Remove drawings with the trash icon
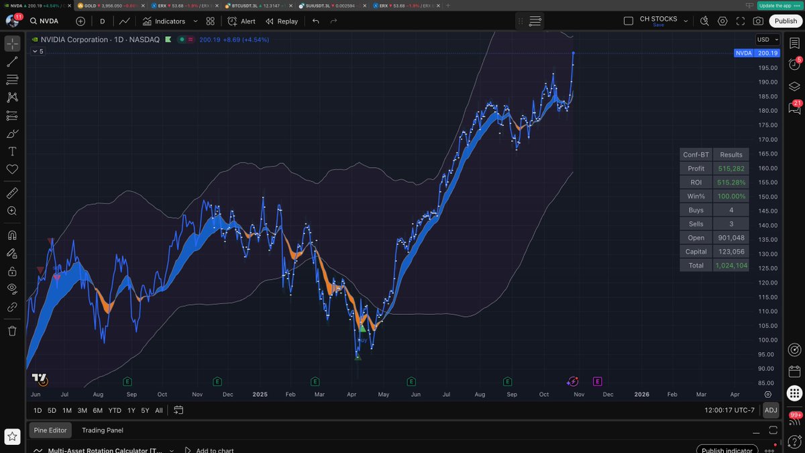The image size is (805, 453). (x=12, y=331)
